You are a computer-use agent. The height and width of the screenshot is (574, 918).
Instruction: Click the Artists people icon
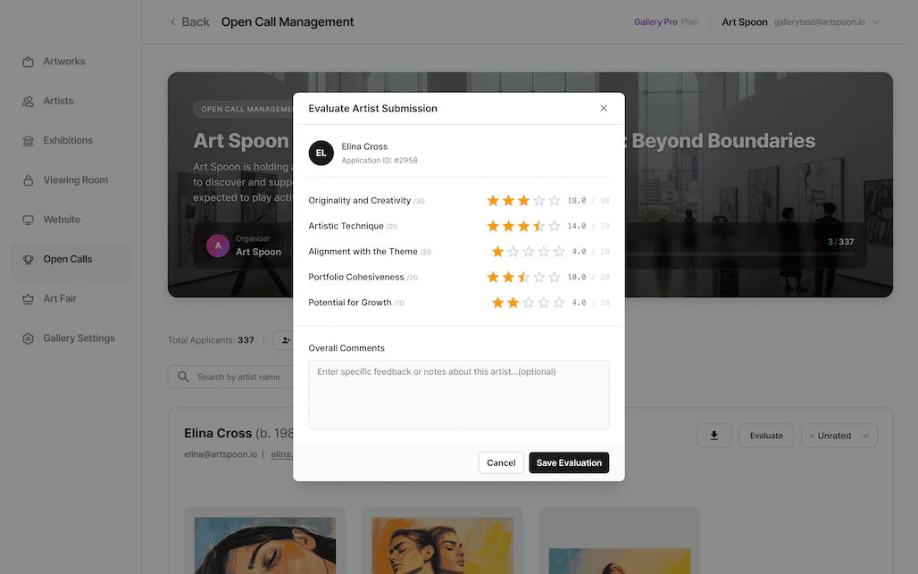pyautogui.click(x=28, y=101)
